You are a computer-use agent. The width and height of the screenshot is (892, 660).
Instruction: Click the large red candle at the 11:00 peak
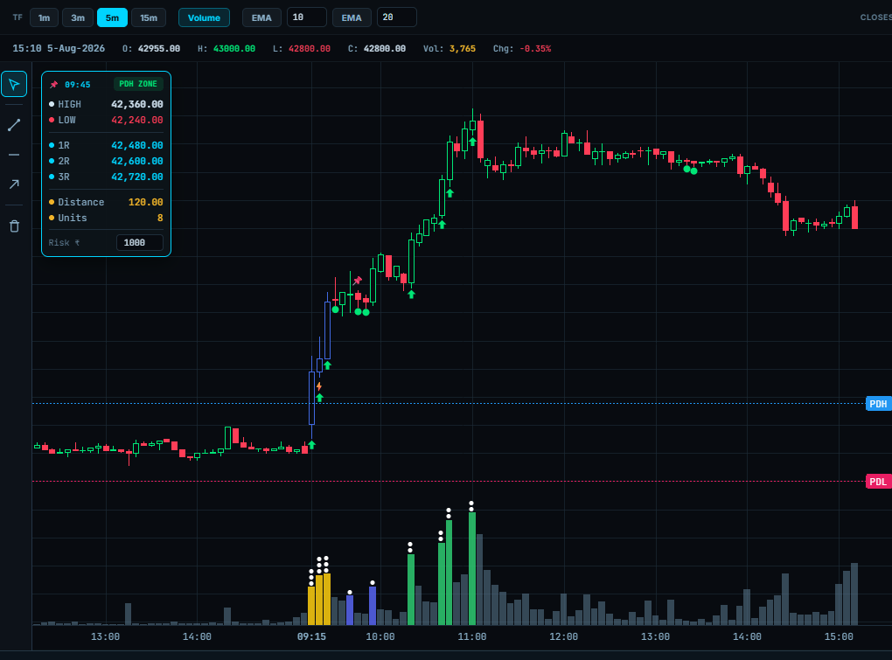(x=481, y=139)
